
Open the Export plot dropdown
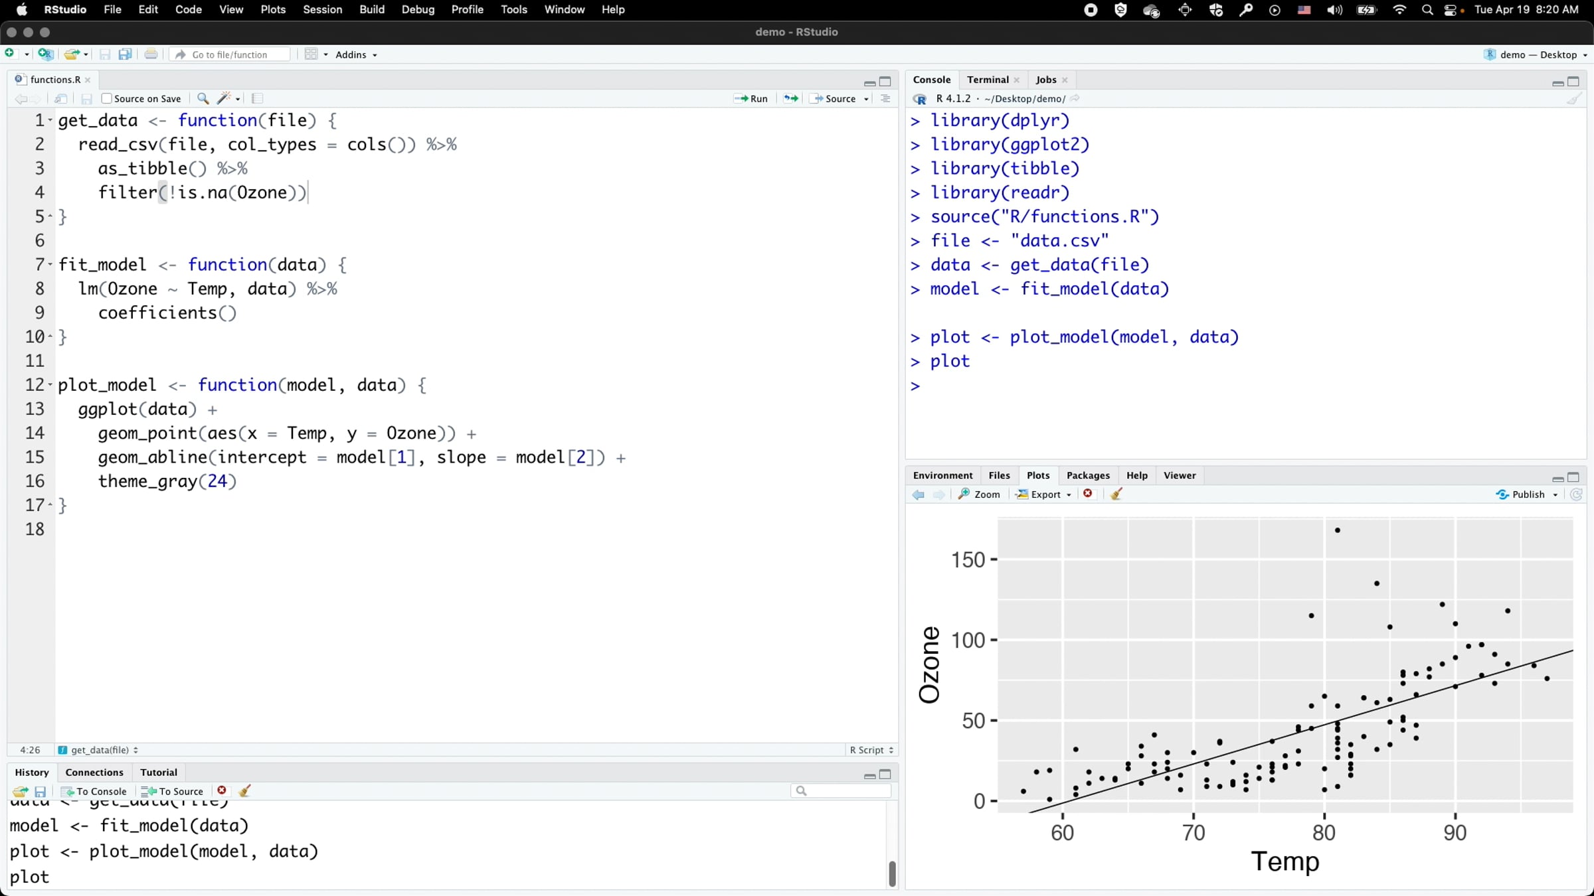click(1043, 494)
